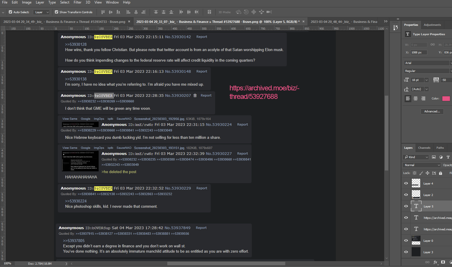This screenshot has height=267, width=452.
Task: Hide Layer 2 with its eye icon
Action: tap(406, 195)
